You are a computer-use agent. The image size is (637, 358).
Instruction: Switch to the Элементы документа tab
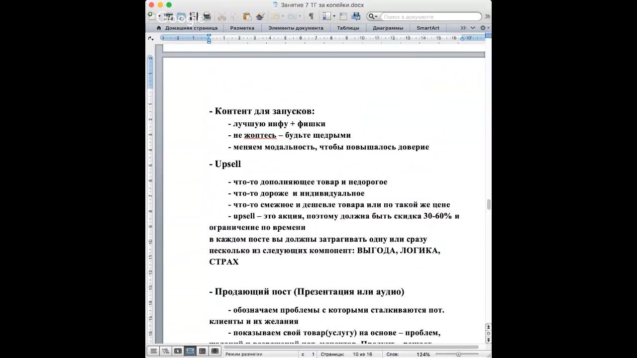pyautogui.click(x=296, y=28)
